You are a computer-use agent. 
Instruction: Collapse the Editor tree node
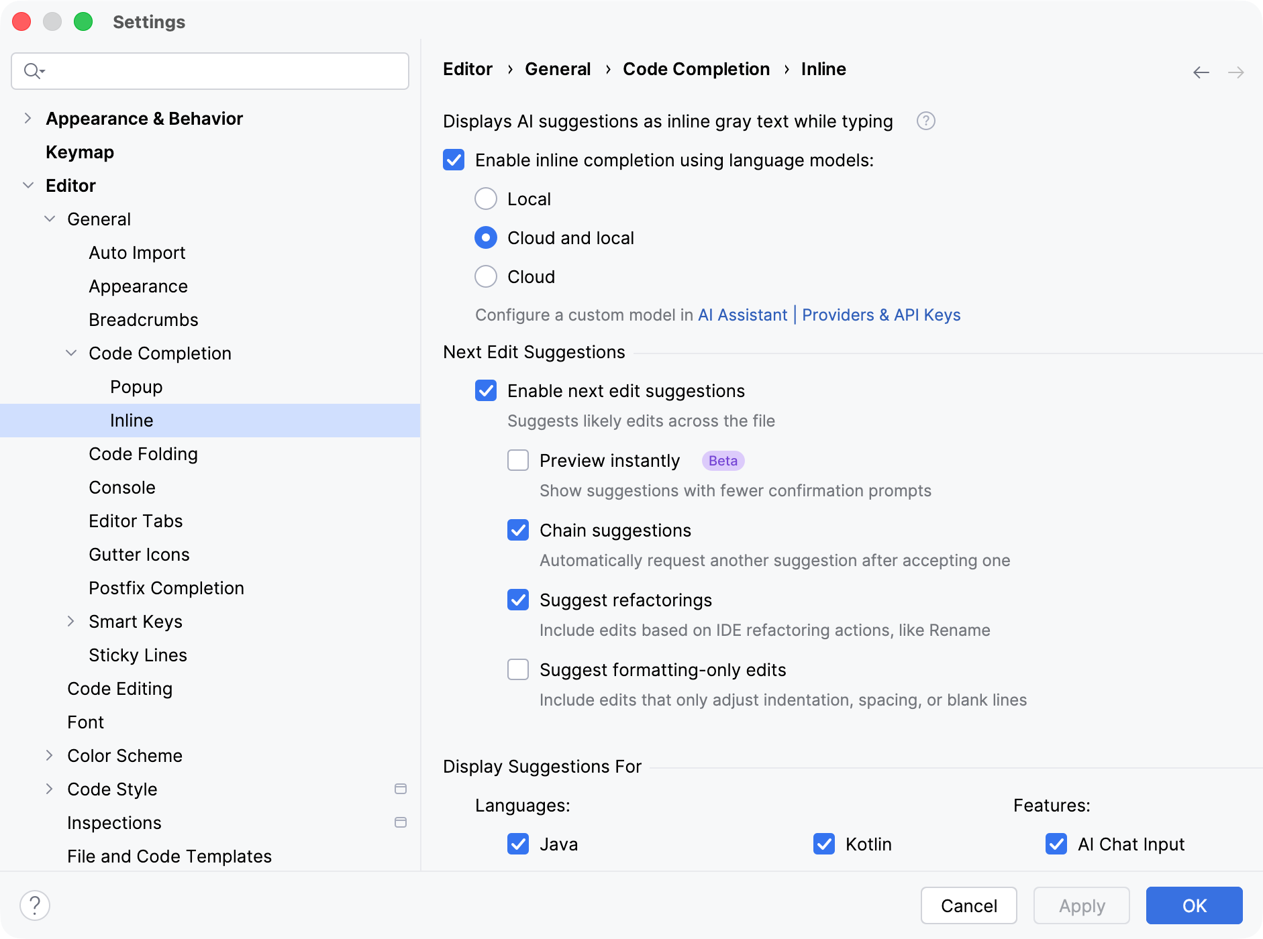[x=28, y=185]
